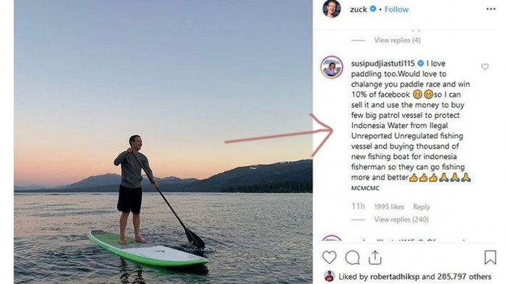Follow the zuck account
This screenshot has width=507, height=284.
(x=396, y=9)
